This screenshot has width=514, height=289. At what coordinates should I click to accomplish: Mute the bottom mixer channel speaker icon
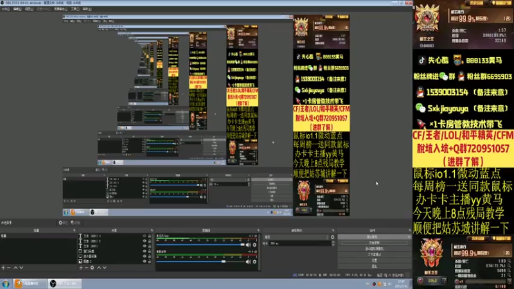pyautogui.click(x=248, y=261)
